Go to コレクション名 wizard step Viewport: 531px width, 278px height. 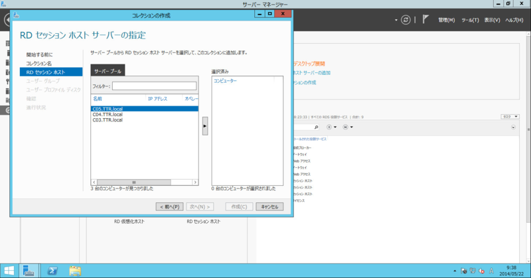[x=39, y=63]
